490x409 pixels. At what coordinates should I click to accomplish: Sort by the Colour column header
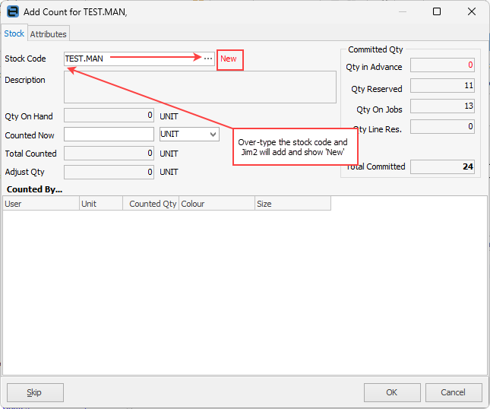pyautogui.click(x=217, y=204)
